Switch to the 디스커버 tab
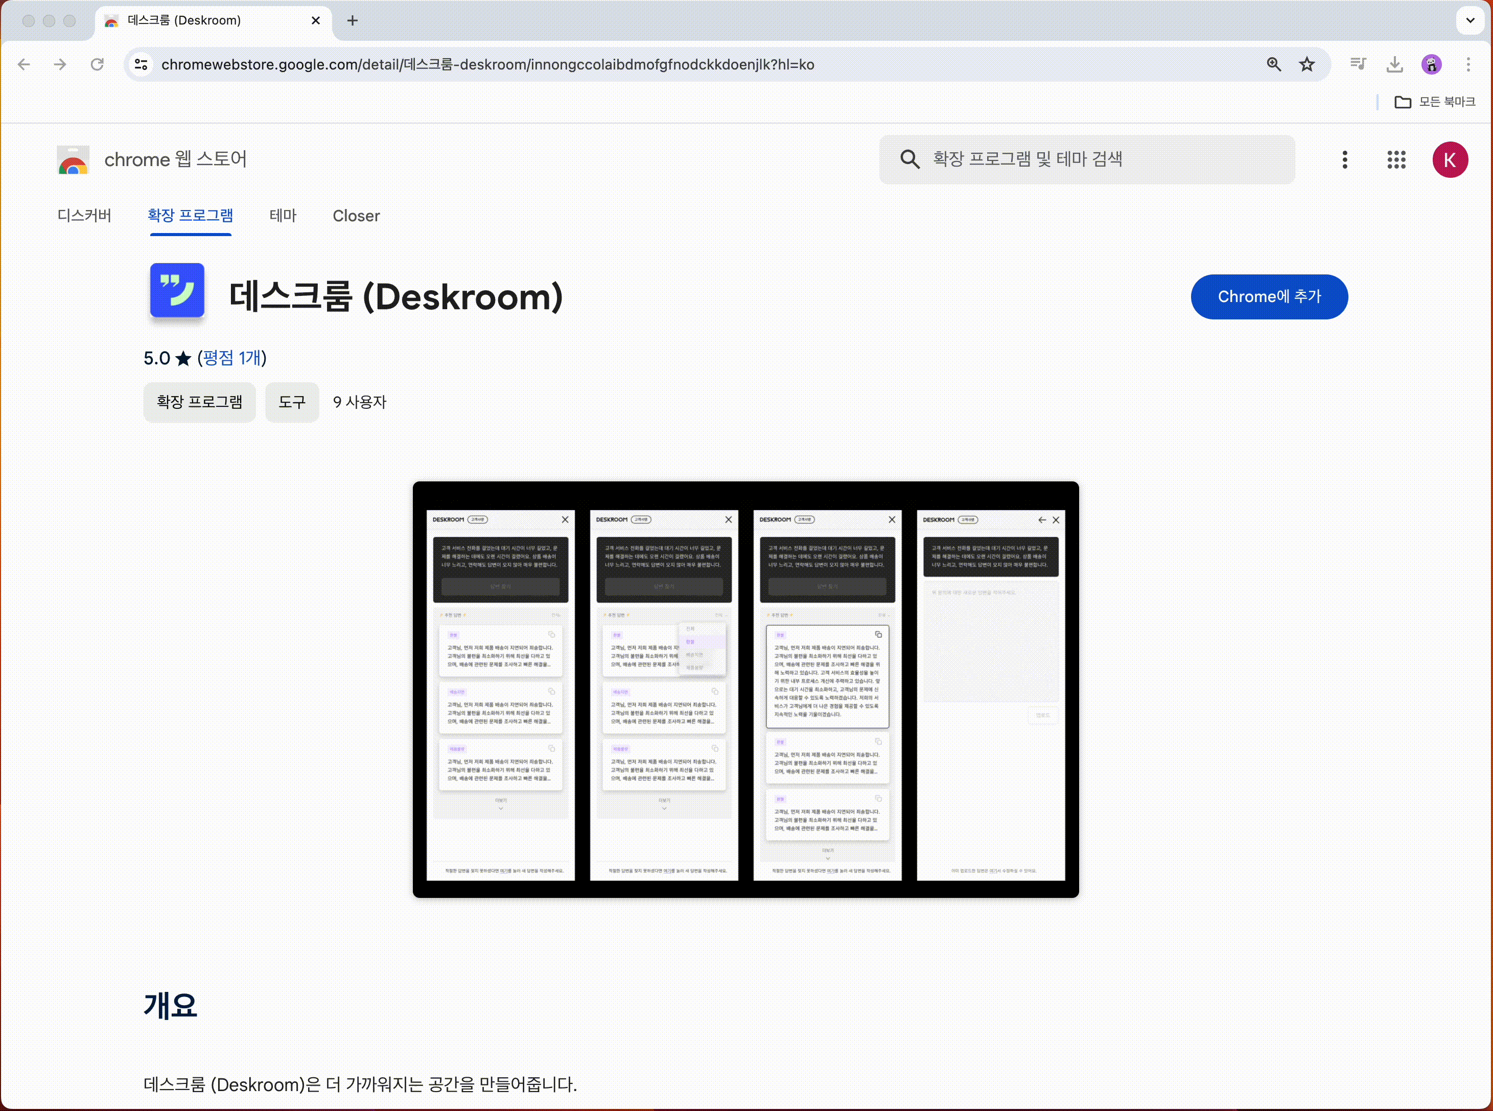This screenshot has height=1111, width=1493. tap(85, 216)
